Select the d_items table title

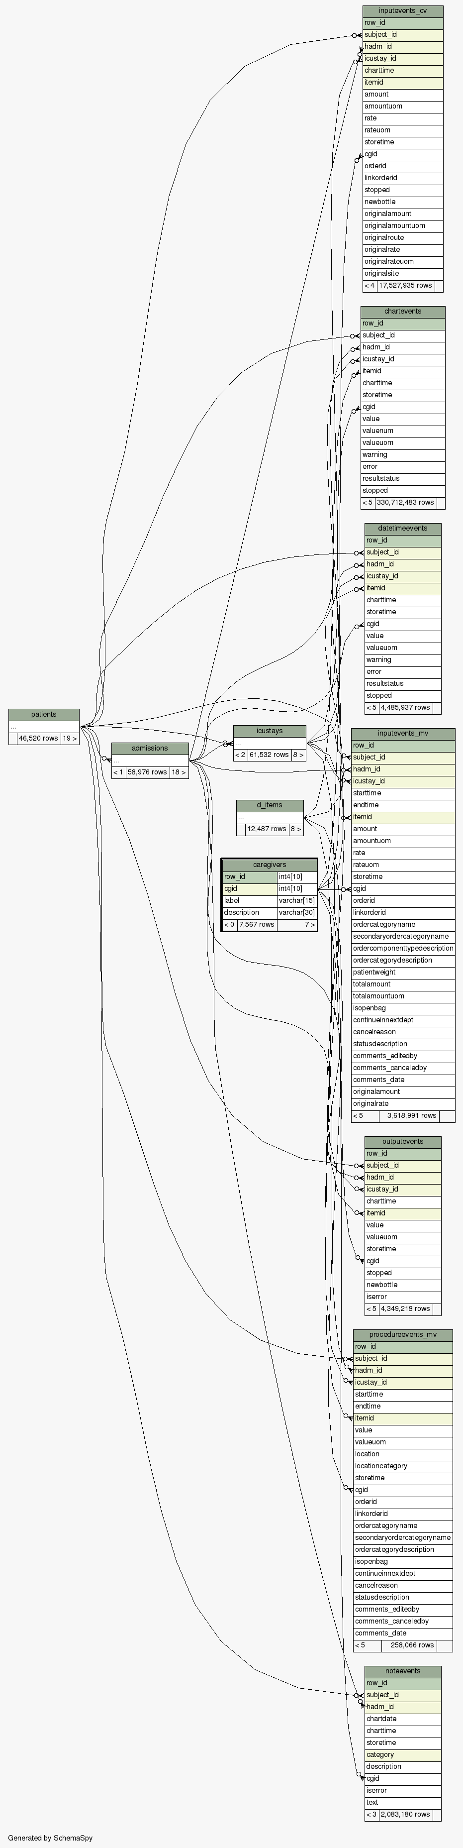270,805
